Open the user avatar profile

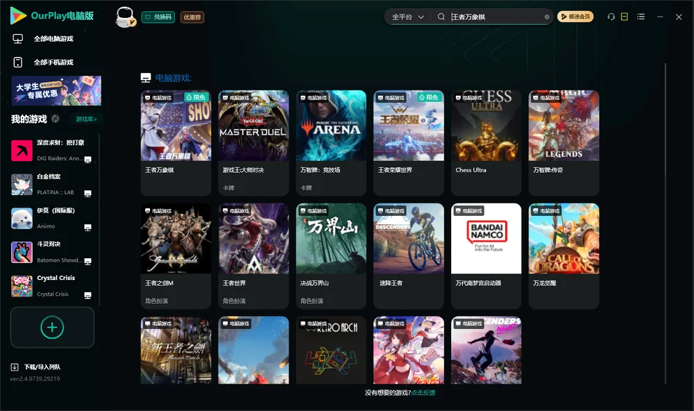[125, 17]
